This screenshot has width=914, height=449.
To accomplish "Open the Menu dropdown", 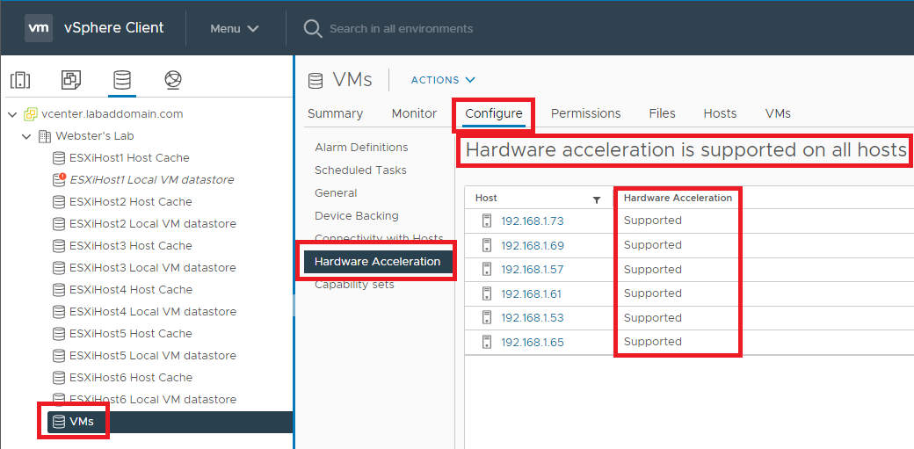I will pos(234,28).
